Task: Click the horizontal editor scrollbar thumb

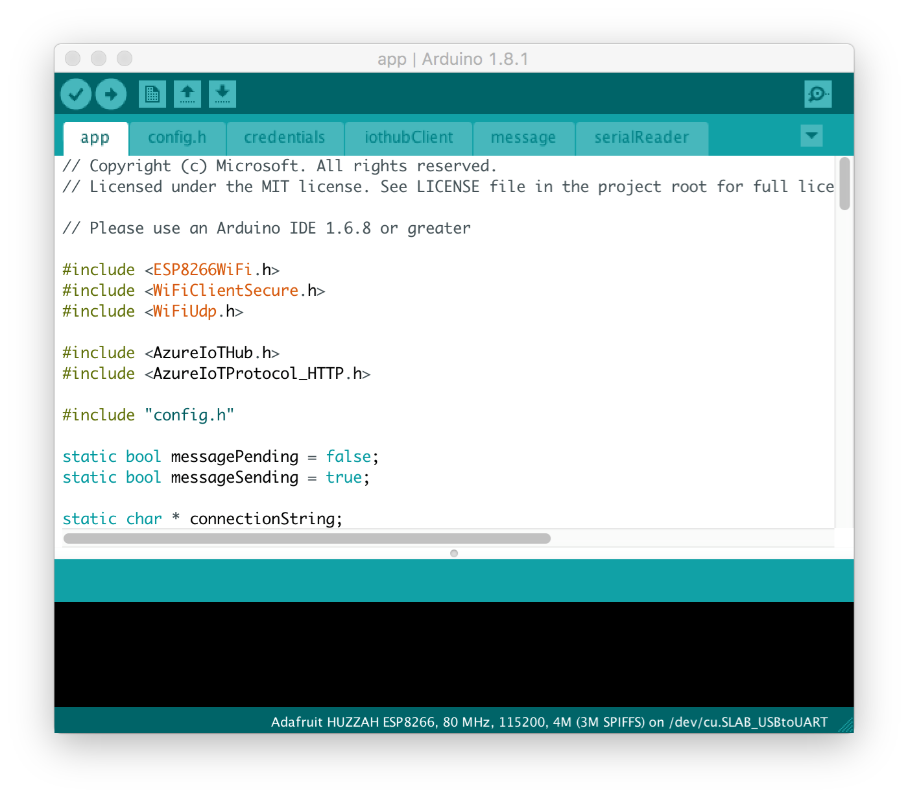Action: [x=307, y=538]
